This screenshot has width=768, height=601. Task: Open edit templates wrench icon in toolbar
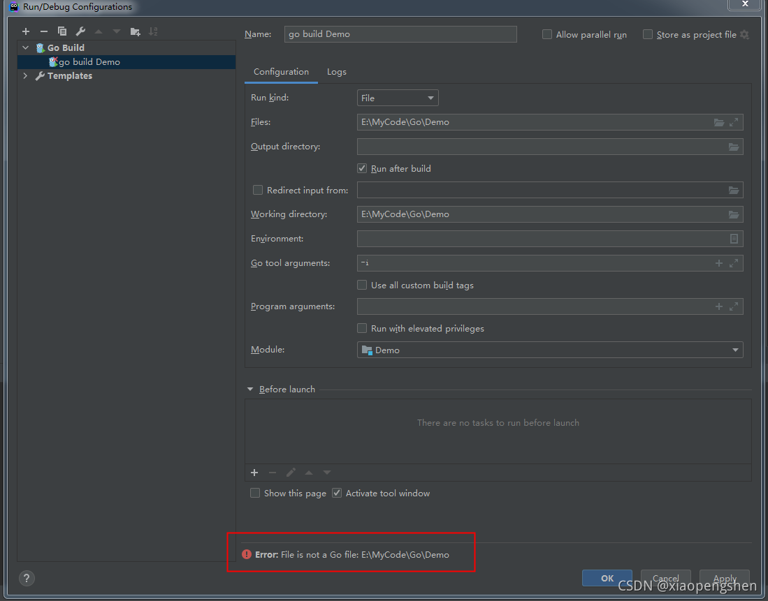[80, 31]
